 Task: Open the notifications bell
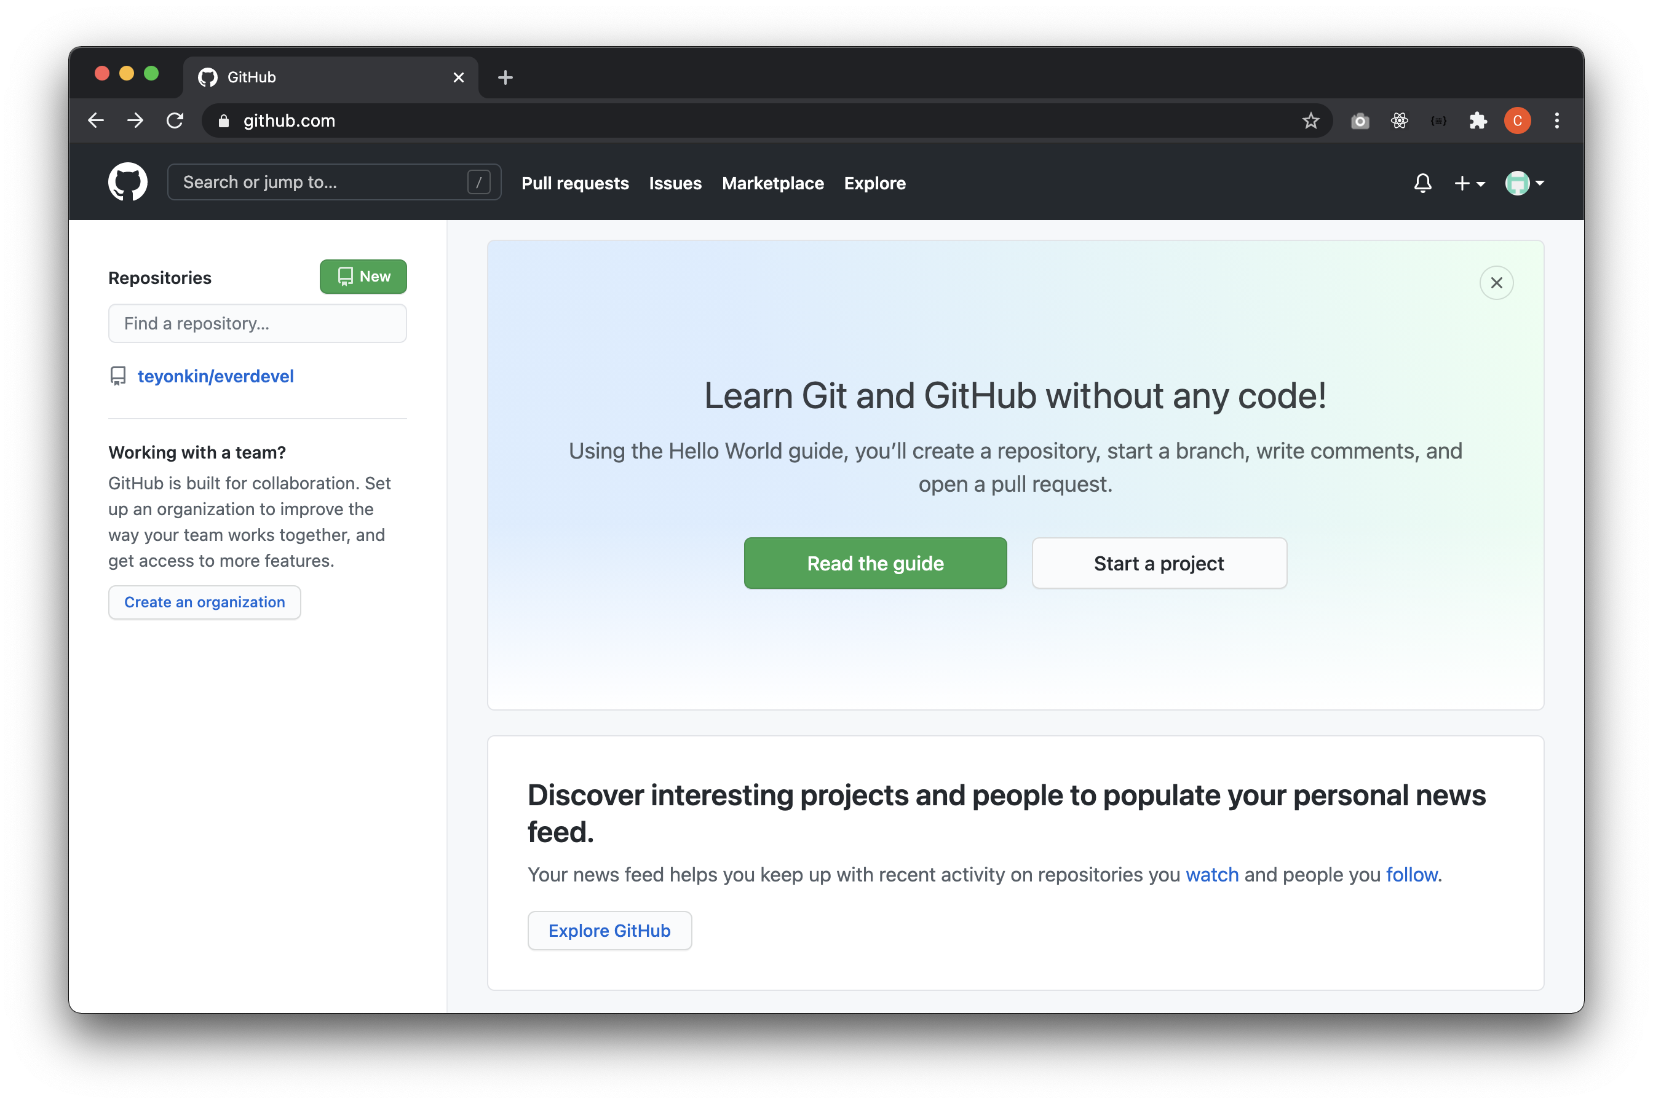click(x=1422, y=183)
